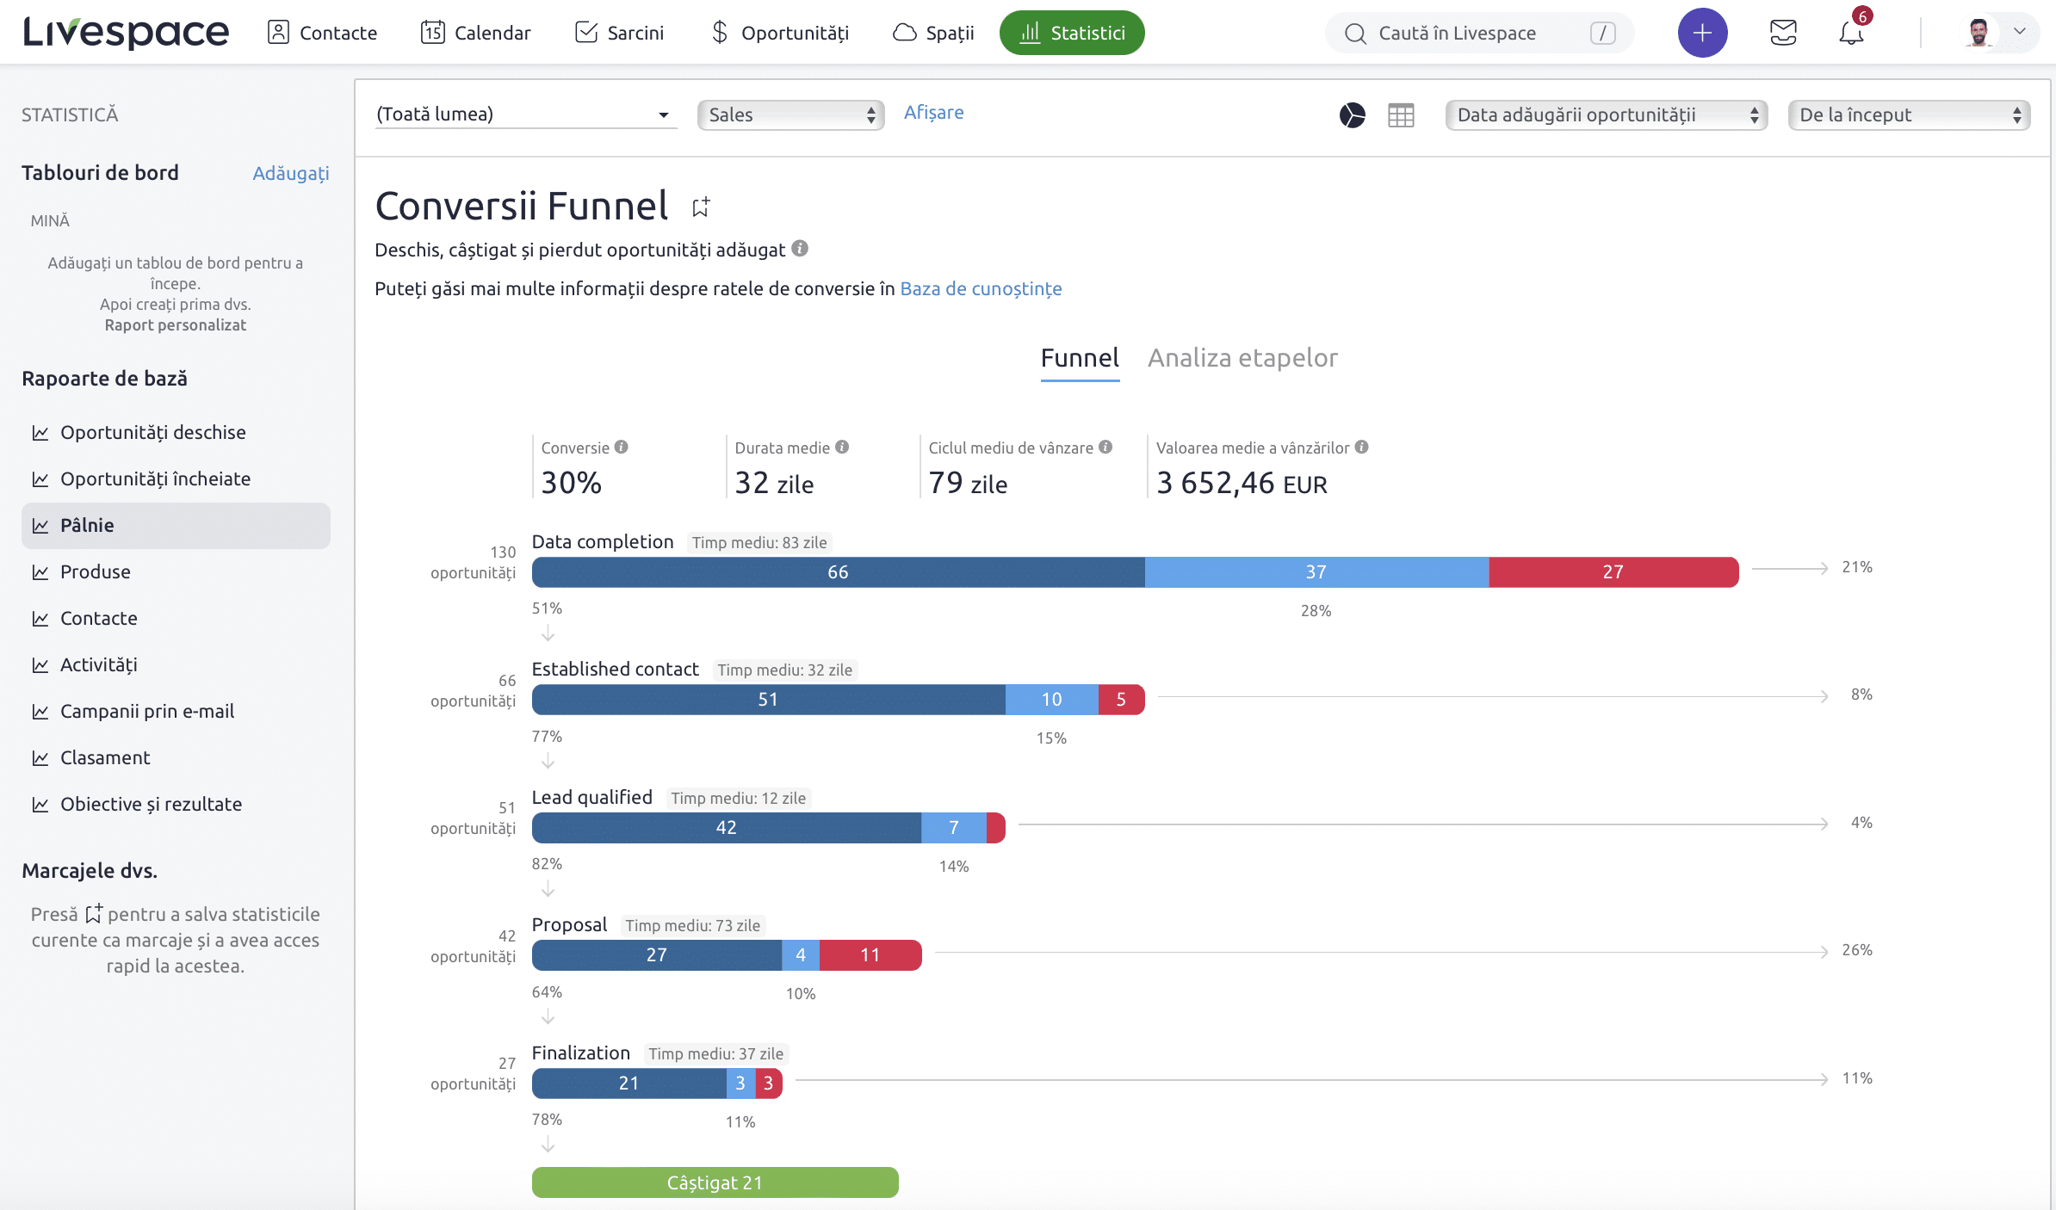Click the 30% conversion value
This screenshot has height=1210, width=2056.
572,483
